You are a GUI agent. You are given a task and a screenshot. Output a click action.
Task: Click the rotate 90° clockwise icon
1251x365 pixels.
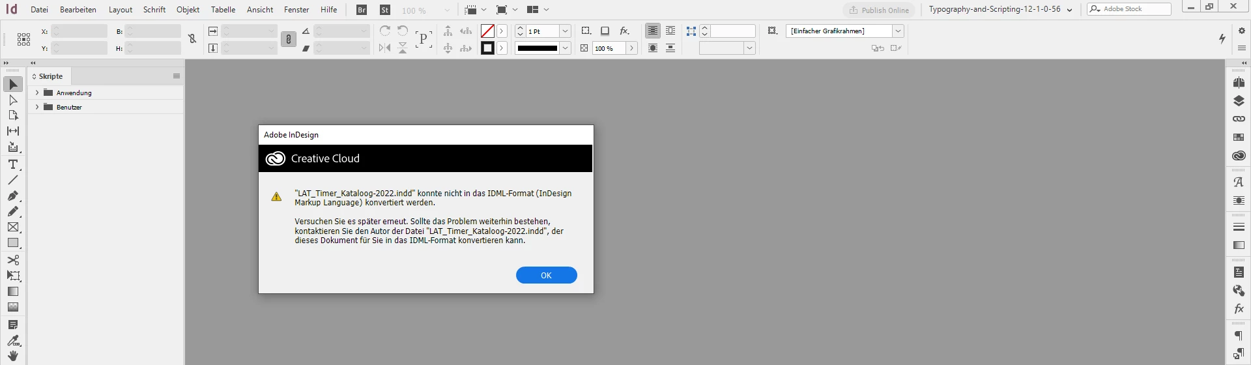[x=385, y=31]
